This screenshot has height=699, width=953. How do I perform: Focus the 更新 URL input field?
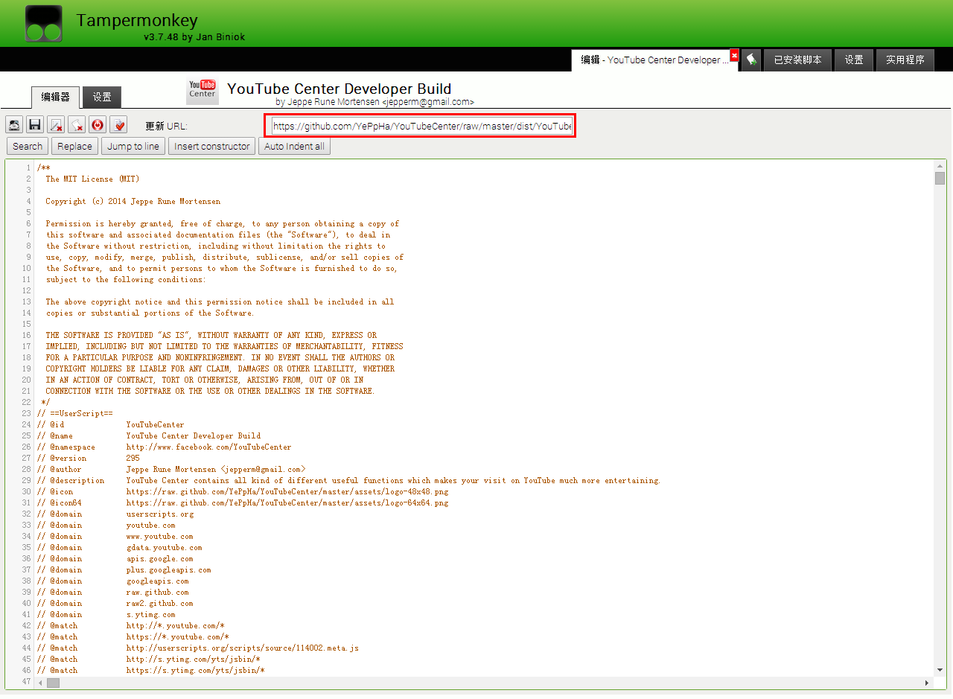pyautogui.click(x=421, y=126)
